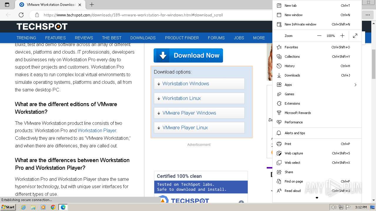Viewport: 376px width, 211px height.
Task: Open THE BEST navigation tab
Action: click(x=112, y=38)
